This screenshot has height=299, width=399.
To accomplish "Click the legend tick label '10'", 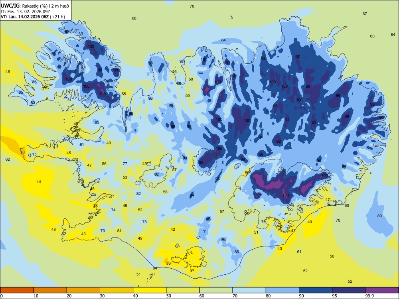I will [36, 296].
